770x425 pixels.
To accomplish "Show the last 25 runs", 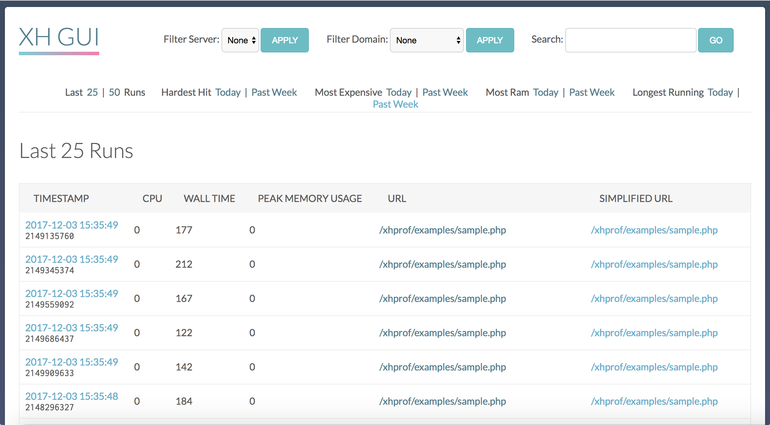I will point(92,92).
